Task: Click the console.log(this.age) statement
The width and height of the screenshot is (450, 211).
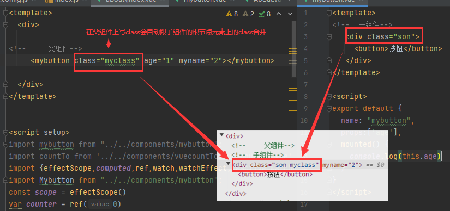Action: coord(395,156)
